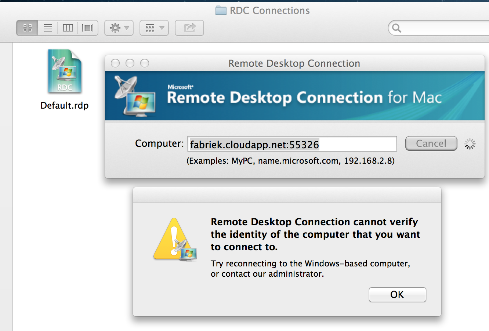
Task: Select the Default.rdp file icon
Action: coord(65,72)
